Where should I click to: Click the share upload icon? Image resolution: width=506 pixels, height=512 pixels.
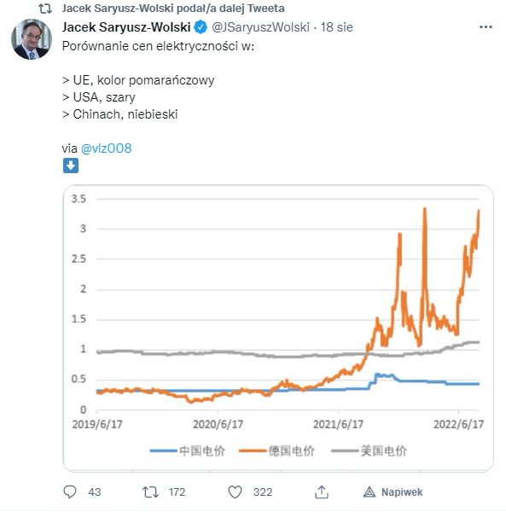click(321, 492)
